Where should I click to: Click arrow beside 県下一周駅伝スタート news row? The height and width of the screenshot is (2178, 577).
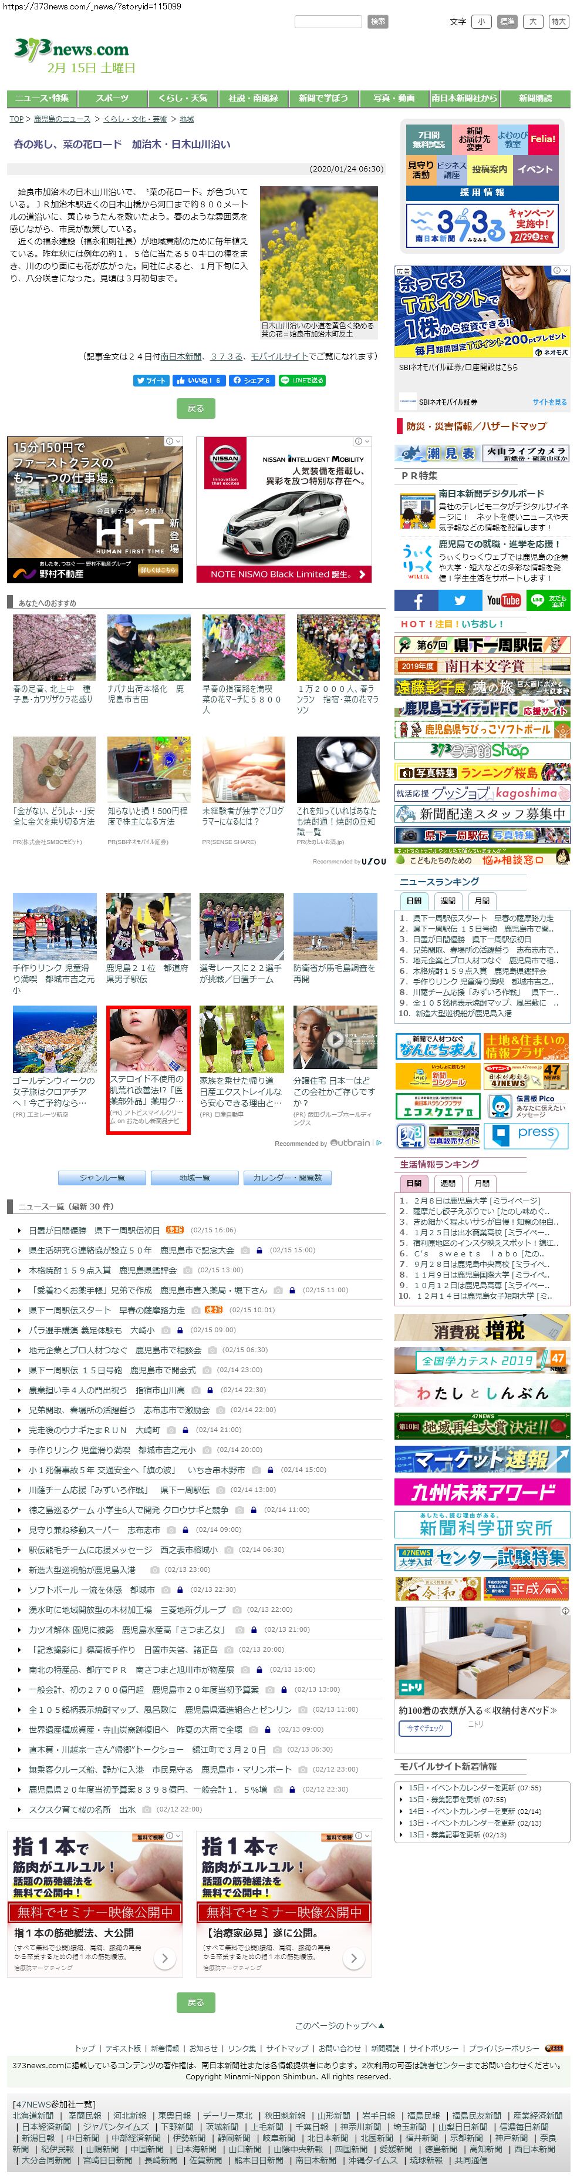(x=21, y=1310)
